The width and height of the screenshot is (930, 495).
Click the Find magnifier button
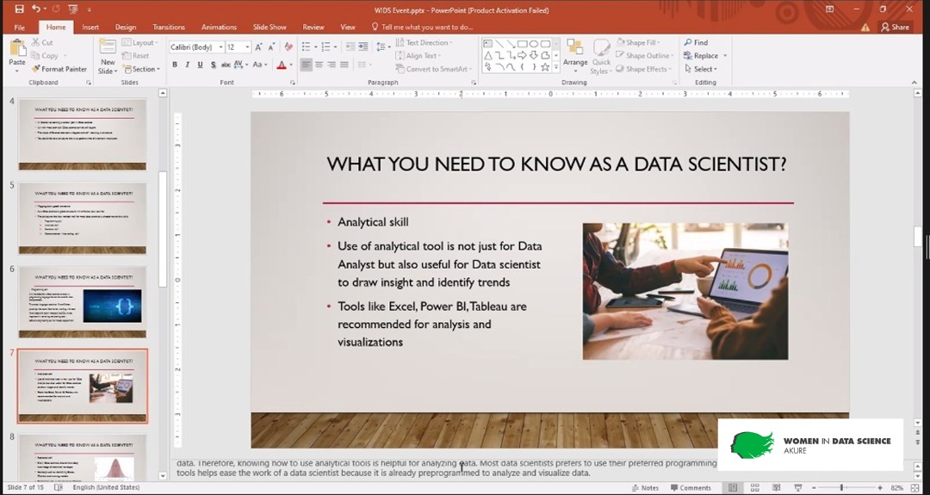pyautogui.click(x=696, y=43)
